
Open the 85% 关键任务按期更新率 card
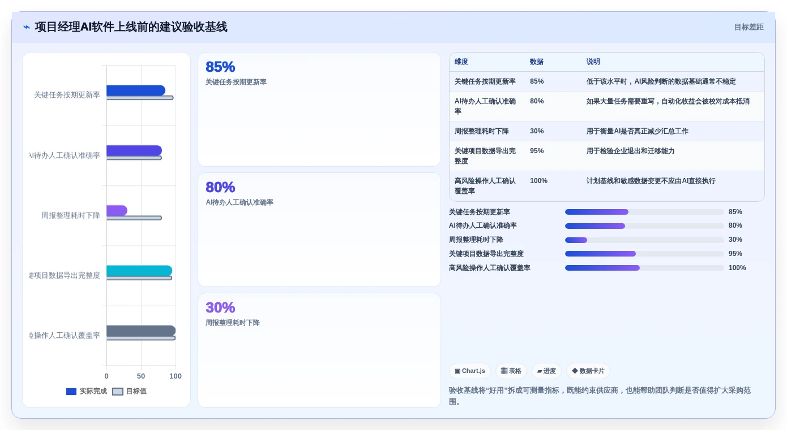(x=319, y=110)
